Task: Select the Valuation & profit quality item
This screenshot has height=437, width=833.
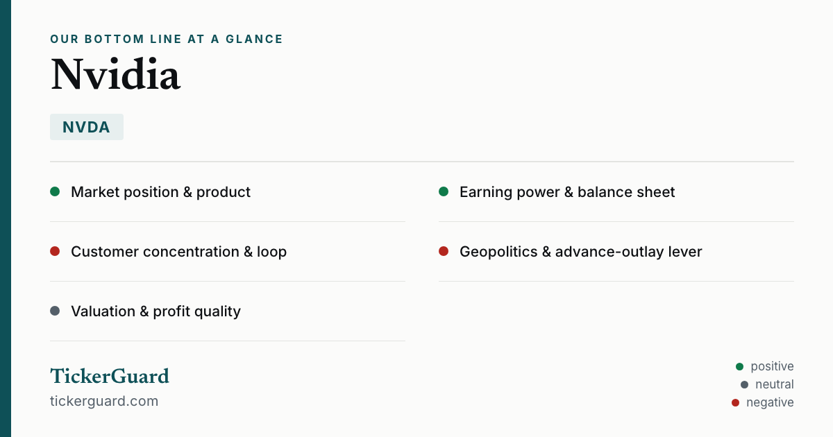Action: (x=228, y=311)
